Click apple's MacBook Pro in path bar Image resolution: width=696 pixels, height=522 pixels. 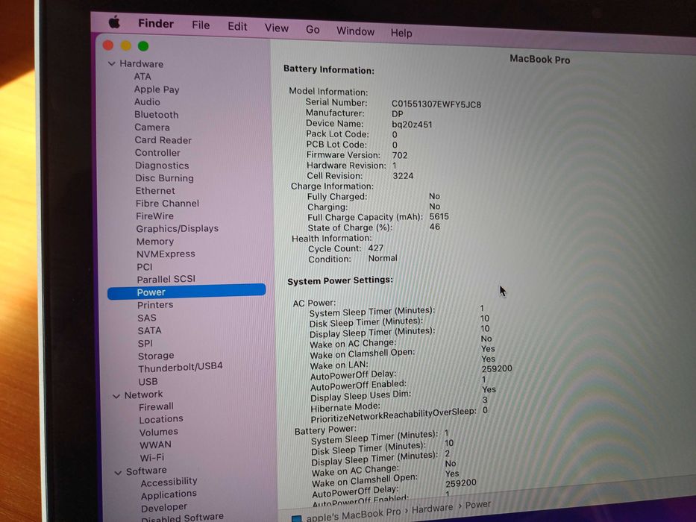(354, 515)
